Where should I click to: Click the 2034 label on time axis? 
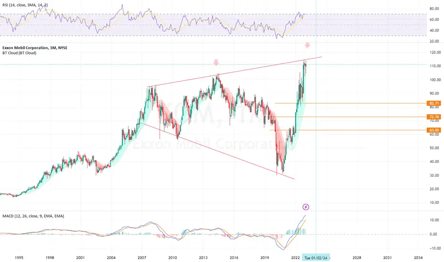418,258
